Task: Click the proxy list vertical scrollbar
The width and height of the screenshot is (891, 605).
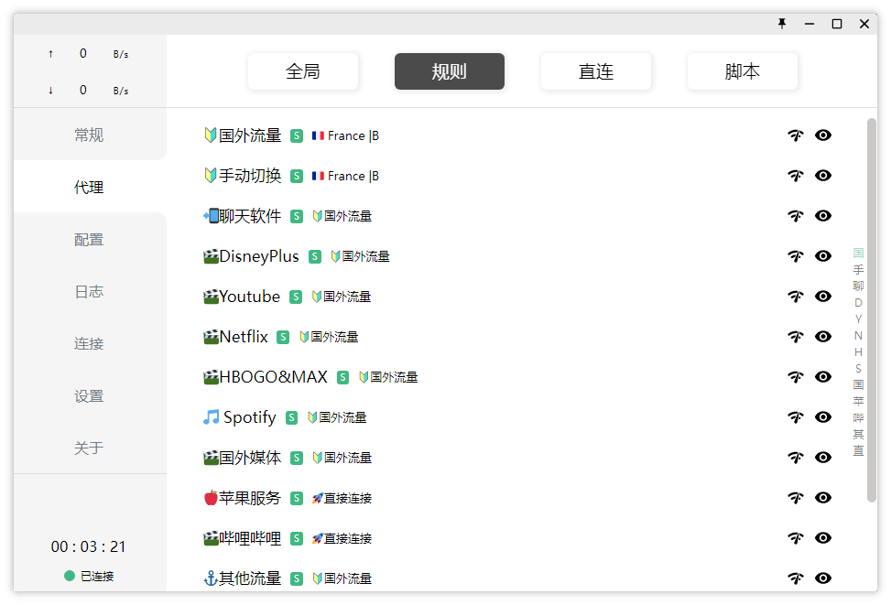Action: click(872, 310)
